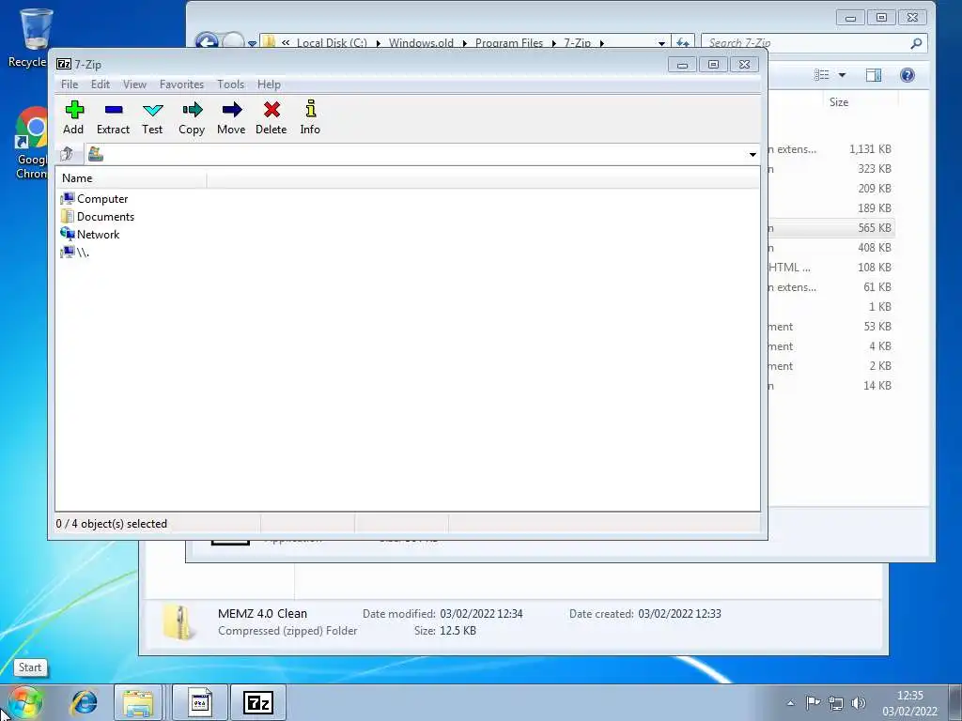Image resolution: width=962 pixels, height=721 pixels.
Task: Click the volume speaker tray icon
Action: pos(859,703)
